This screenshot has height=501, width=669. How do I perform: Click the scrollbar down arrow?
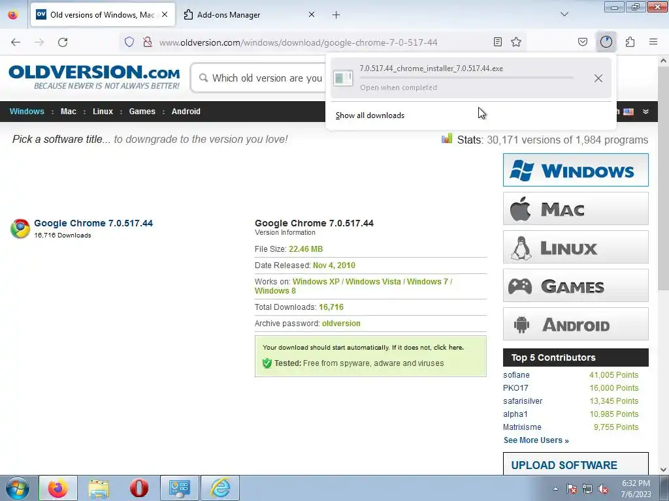point(663,470)
